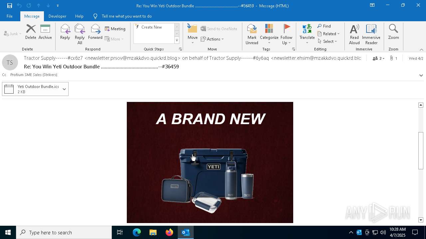Click the Save icon in title bar
The image size is (426, 239).
(10, 6)
